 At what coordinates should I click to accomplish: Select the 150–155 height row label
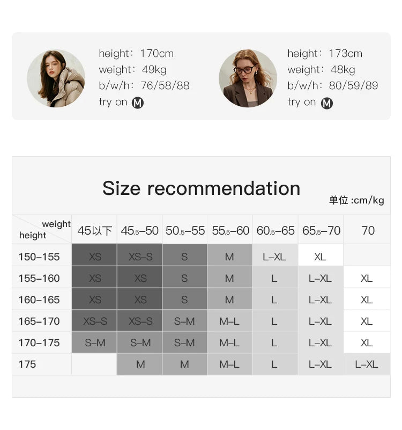39,257
